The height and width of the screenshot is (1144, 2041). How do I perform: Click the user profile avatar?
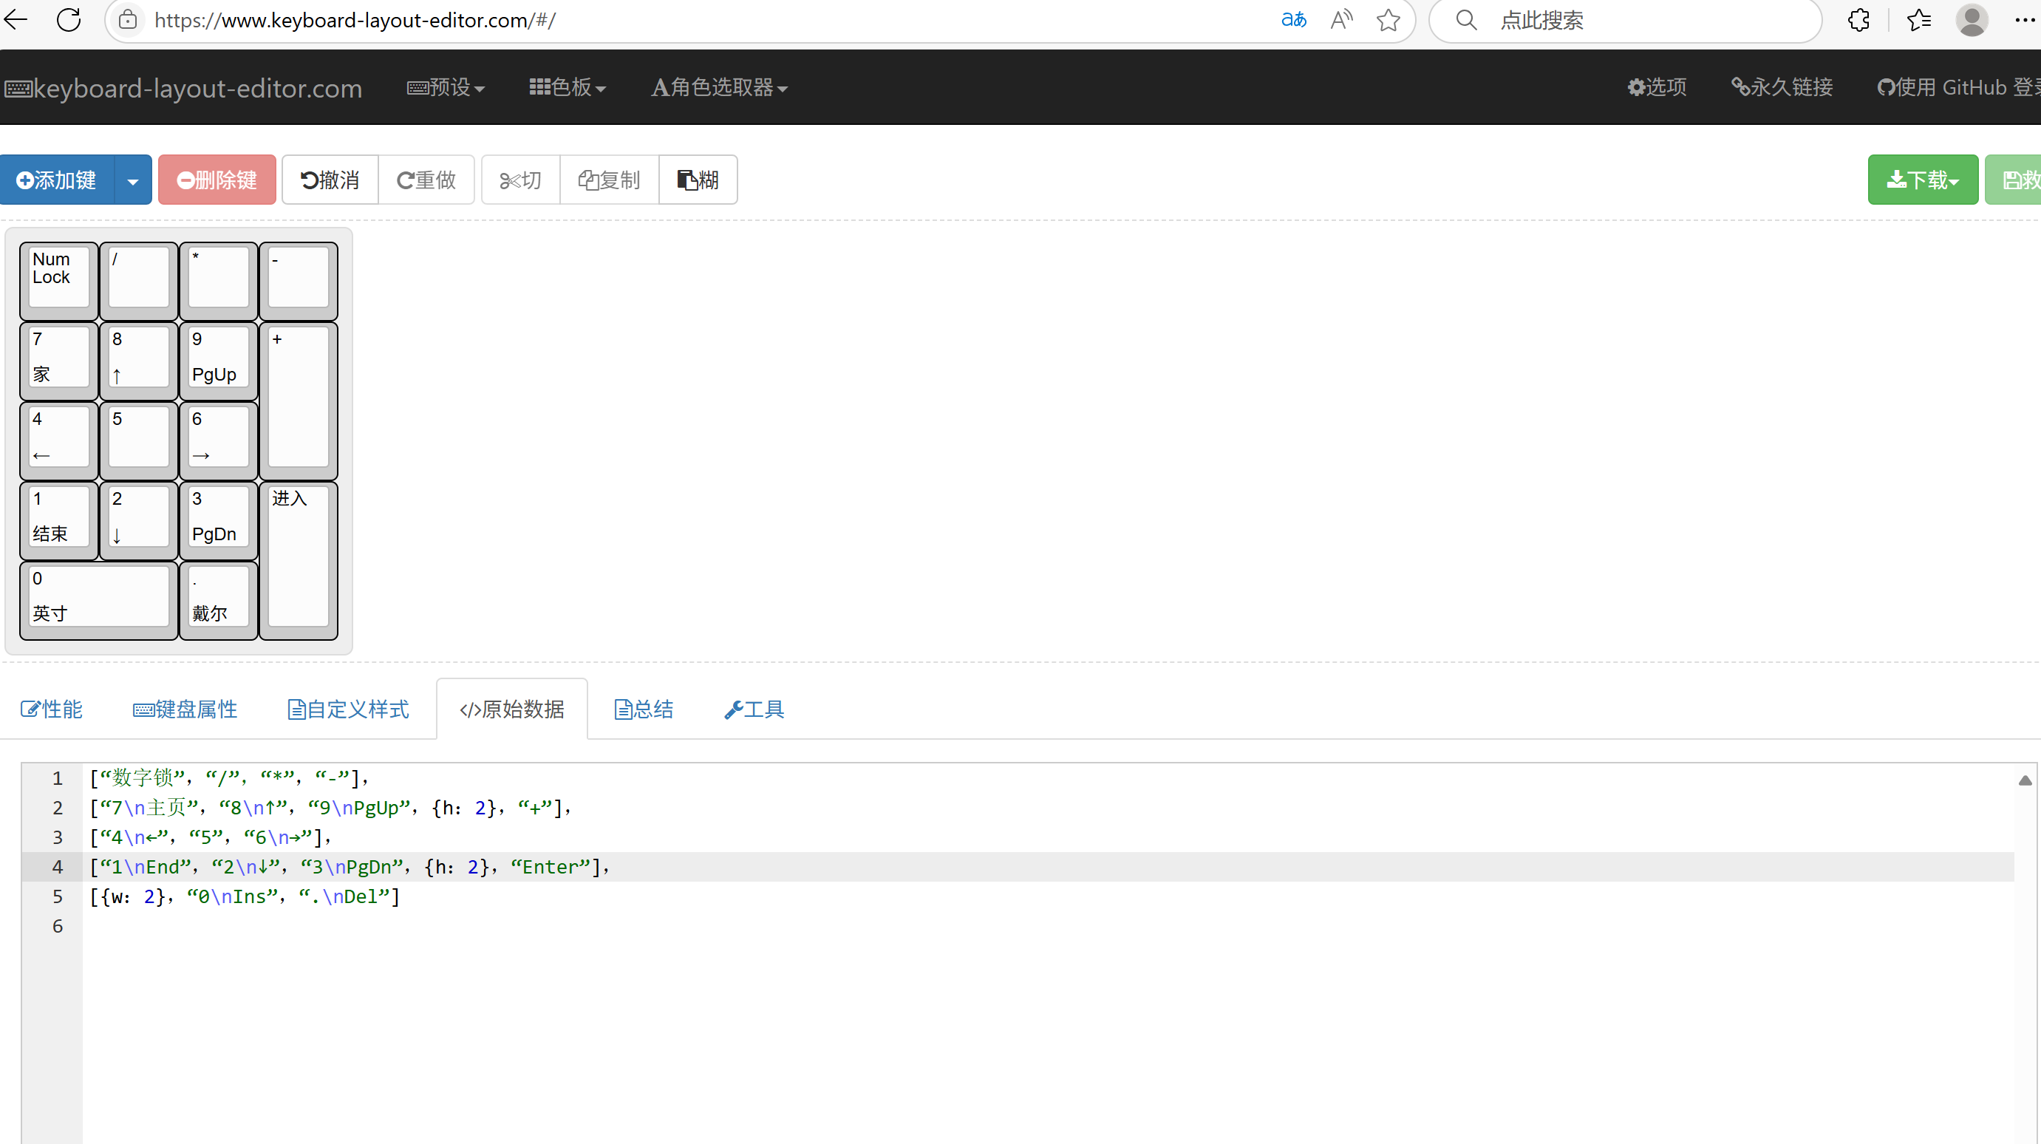pos(1972,20)
